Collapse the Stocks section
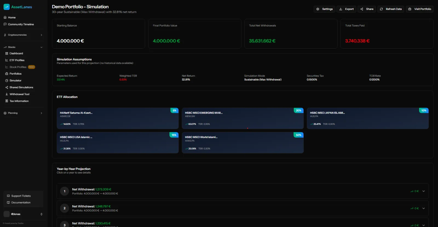 coord(23,47)
